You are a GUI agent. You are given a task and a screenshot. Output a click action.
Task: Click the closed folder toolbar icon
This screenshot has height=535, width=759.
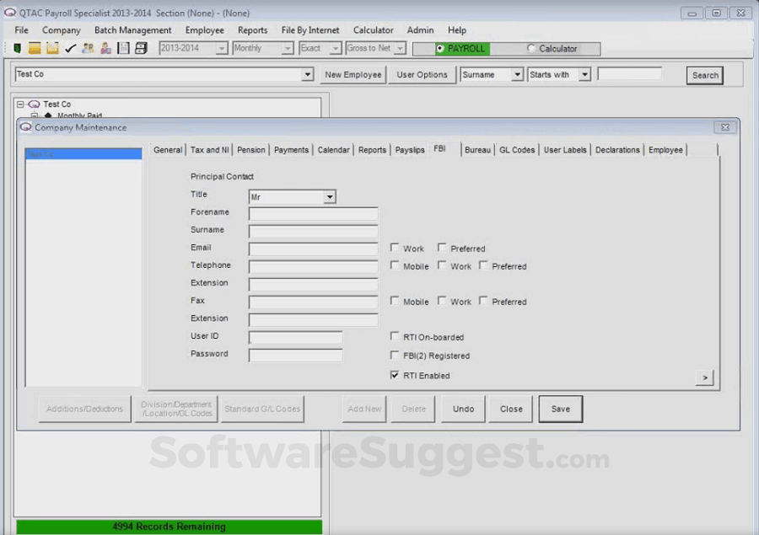coord(35,48)
